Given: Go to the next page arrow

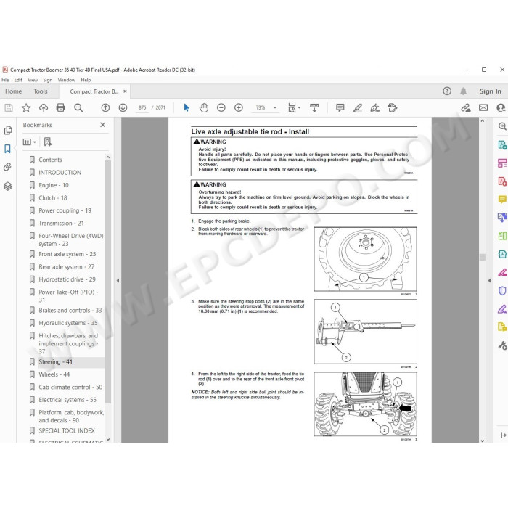Looking at the screenshot, I should (123, 107).
